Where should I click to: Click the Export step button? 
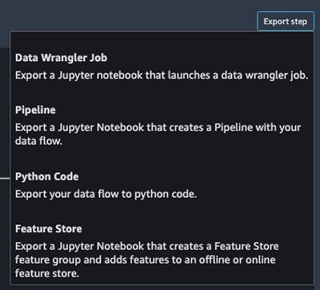(286, 22)
